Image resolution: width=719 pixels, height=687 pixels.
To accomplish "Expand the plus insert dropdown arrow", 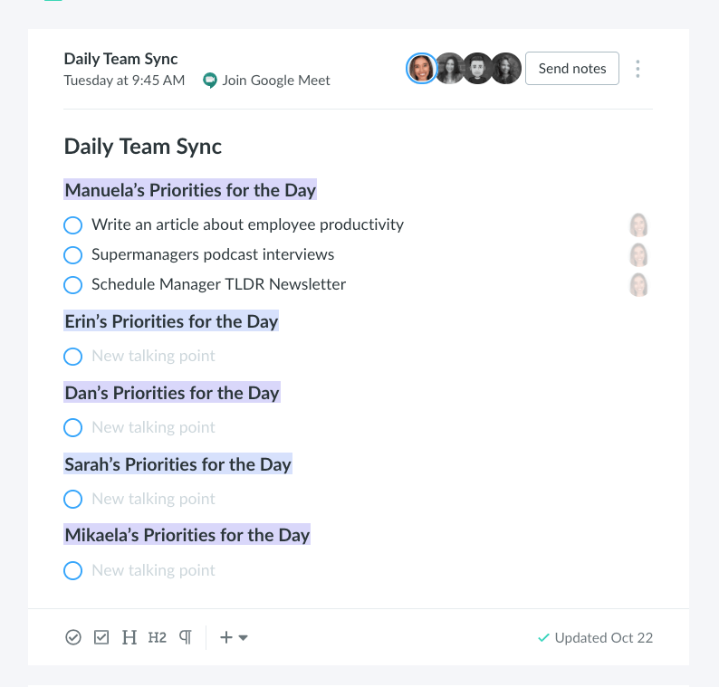I will click(x=244, y=637).
